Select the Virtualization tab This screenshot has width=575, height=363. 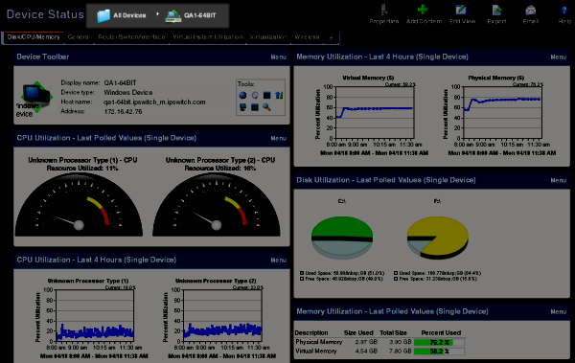point(268,37)
